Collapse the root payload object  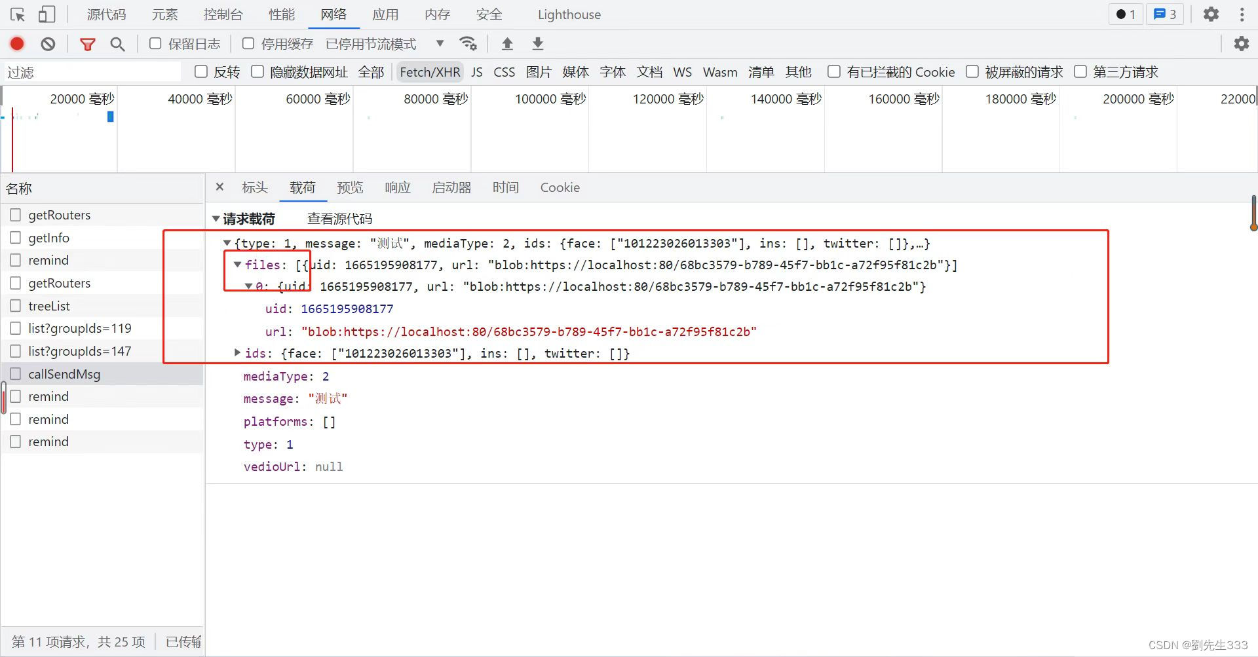(227, 243)
